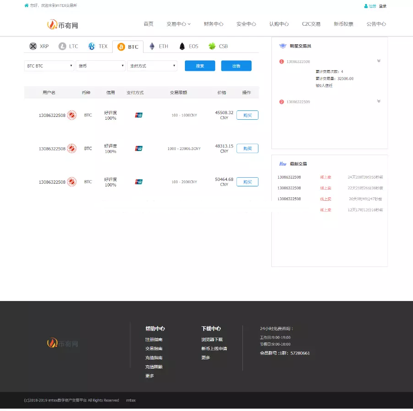Click the blue 搜索 search button
This screenshot has height=411, width=413.
pyautogui.click(x=200, y=66)
